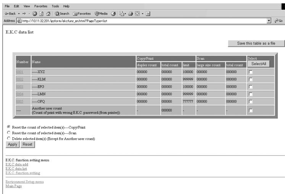This screenshot has width=285, height=194.
Task: Click the Reset button
Action: point(28,145)
